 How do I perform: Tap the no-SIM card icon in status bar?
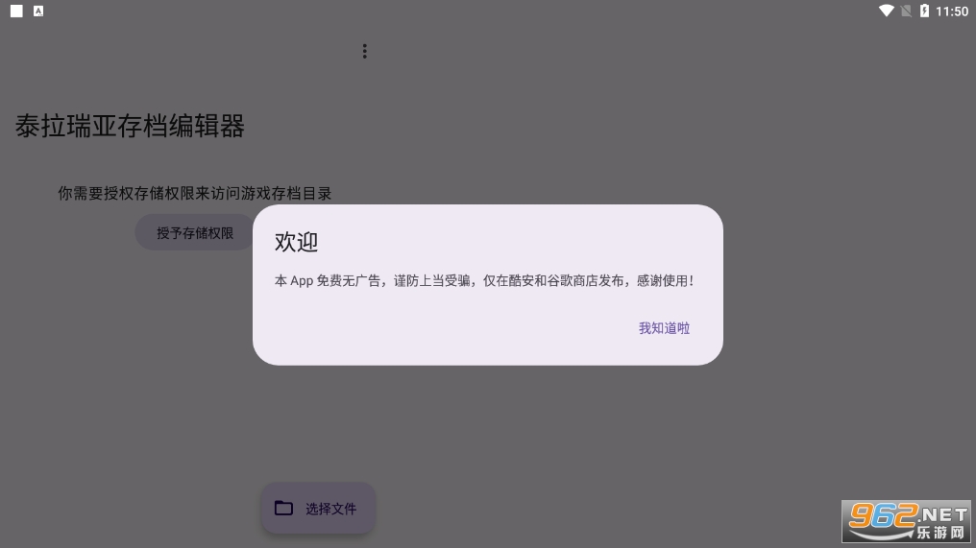(x=906, y=11)
